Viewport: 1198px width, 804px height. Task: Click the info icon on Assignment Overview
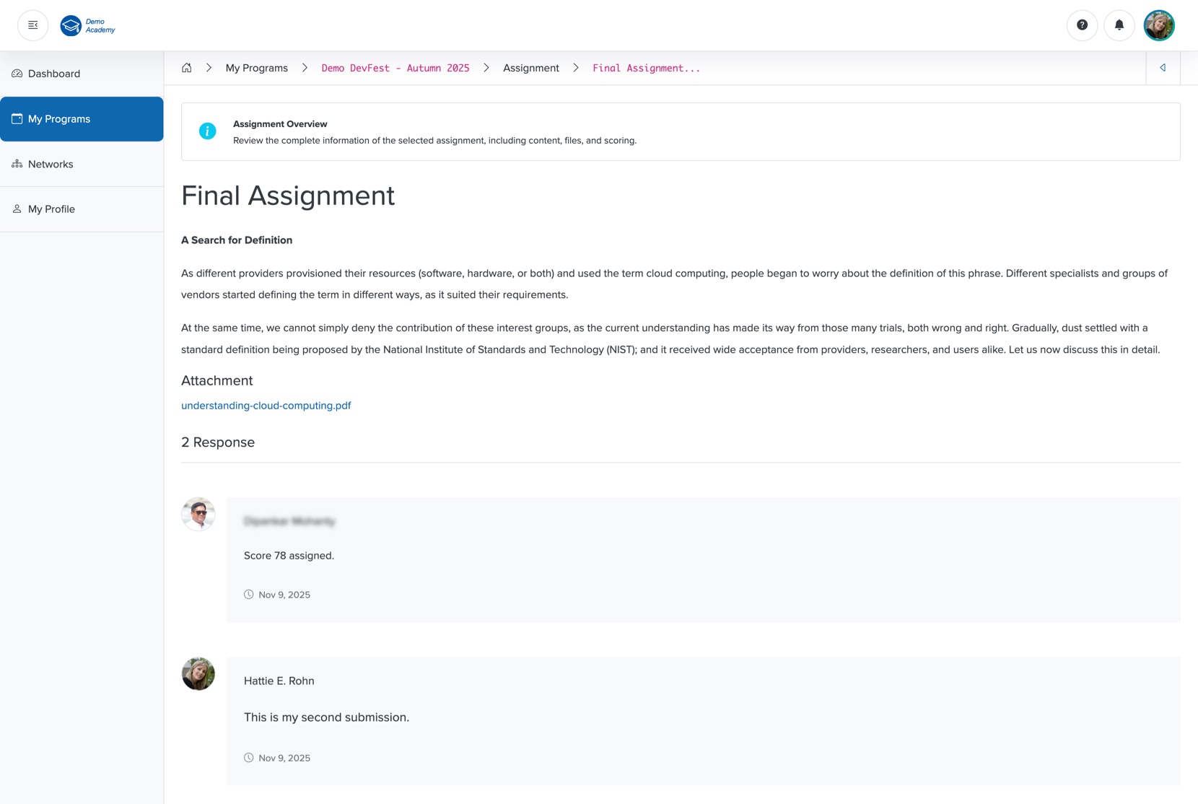[x=207, y=131]
